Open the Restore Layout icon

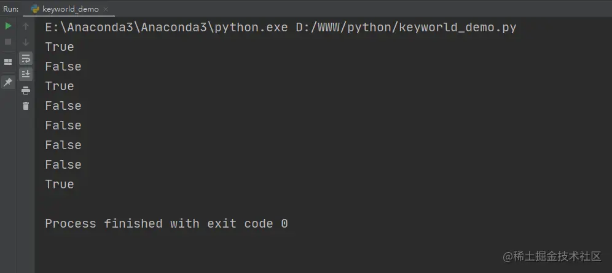click(8, 62)
